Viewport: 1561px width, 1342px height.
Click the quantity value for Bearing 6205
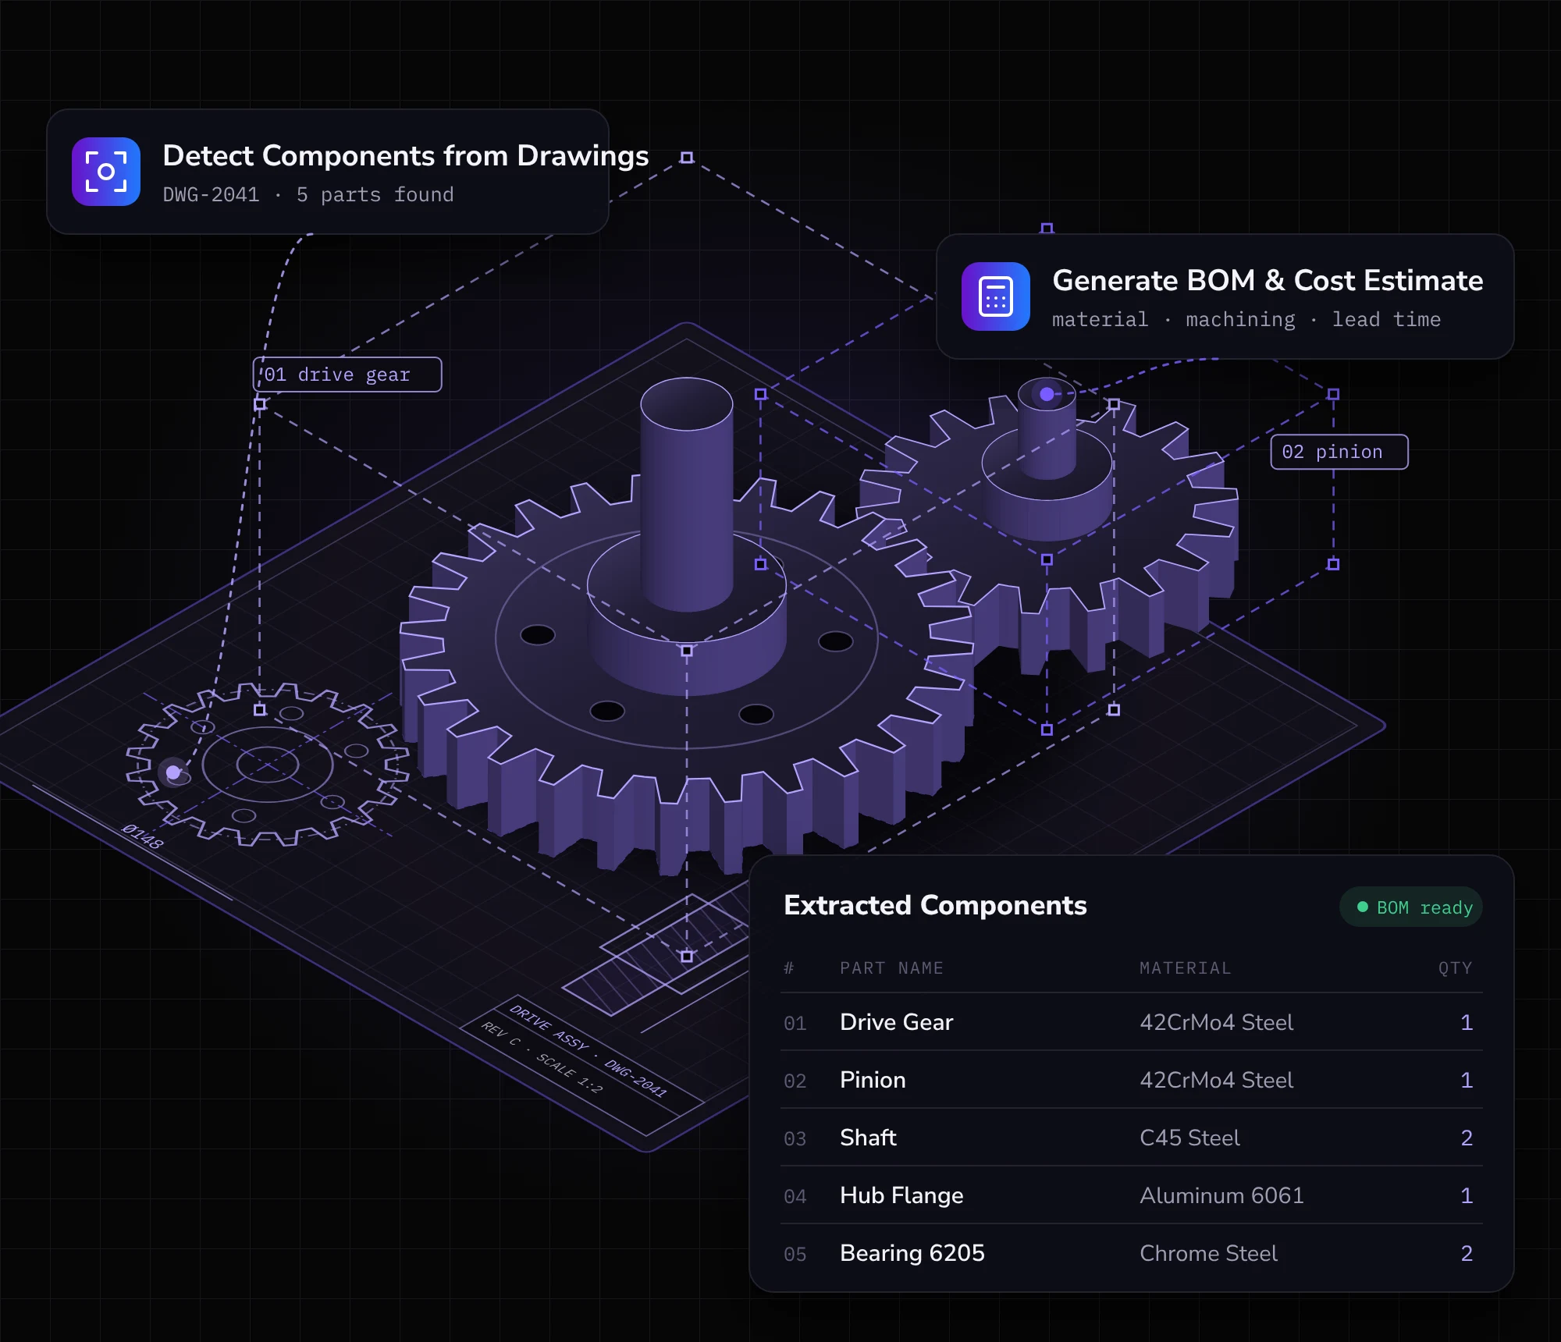click(1467, 1253)
